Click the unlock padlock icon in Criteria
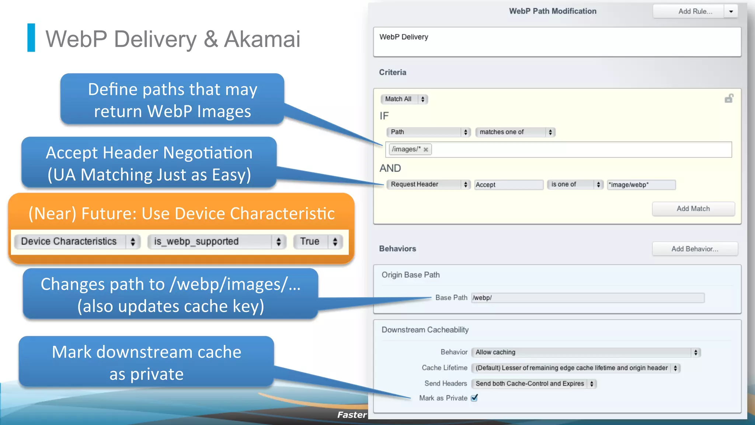Image resolution: width=755 pixels, height=425 pixels. coord(729,99)
